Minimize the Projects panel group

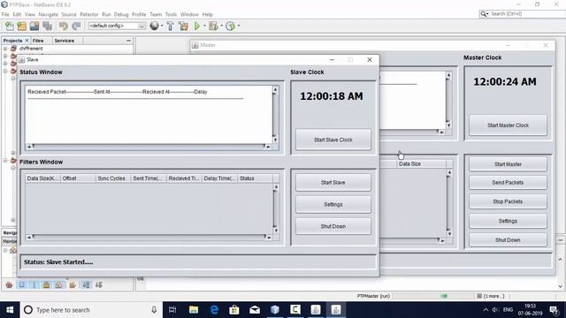(x=128, y=41)
